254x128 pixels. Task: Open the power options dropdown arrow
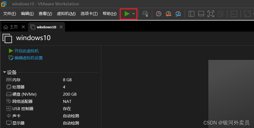[x=134, y=14]
